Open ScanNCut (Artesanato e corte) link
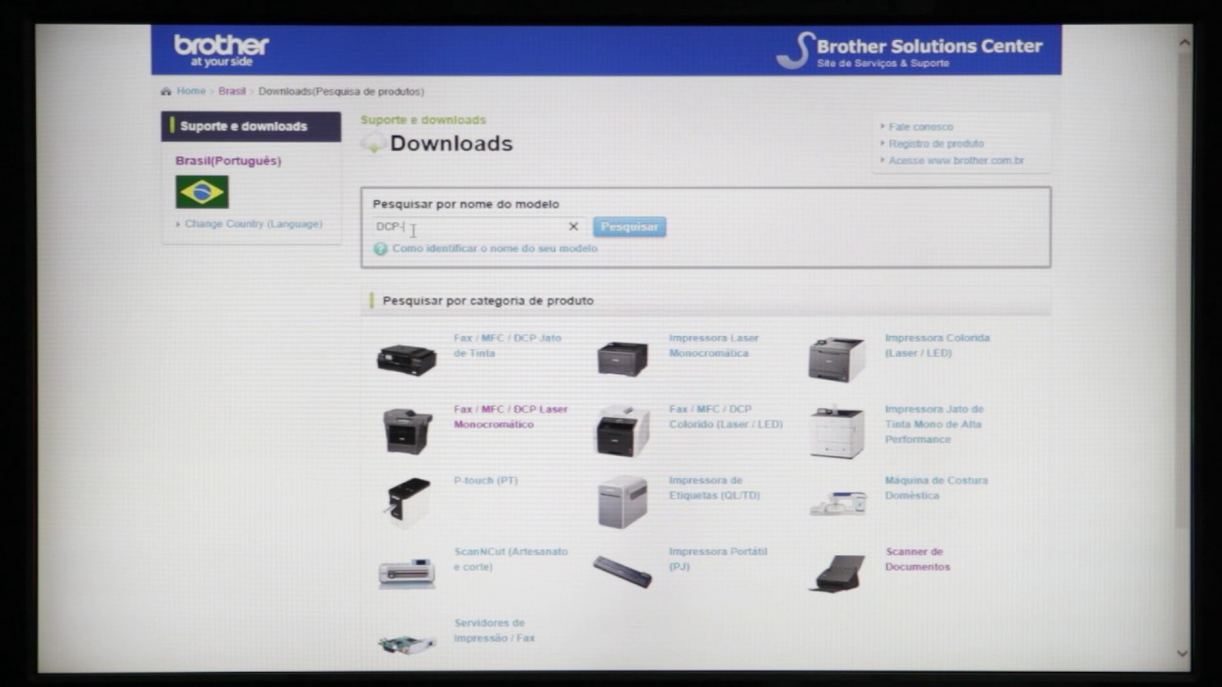This screenshot has width=1222, height=687. [511, 559]
